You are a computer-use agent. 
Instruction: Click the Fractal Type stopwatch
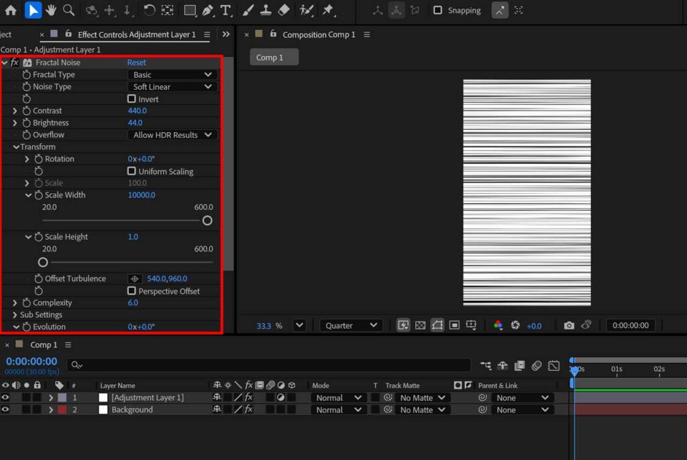click(26, 74)
